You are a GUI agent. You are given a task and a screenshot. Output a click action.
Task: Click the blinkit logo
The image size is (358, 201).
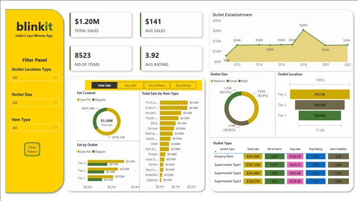coord(35,27)
